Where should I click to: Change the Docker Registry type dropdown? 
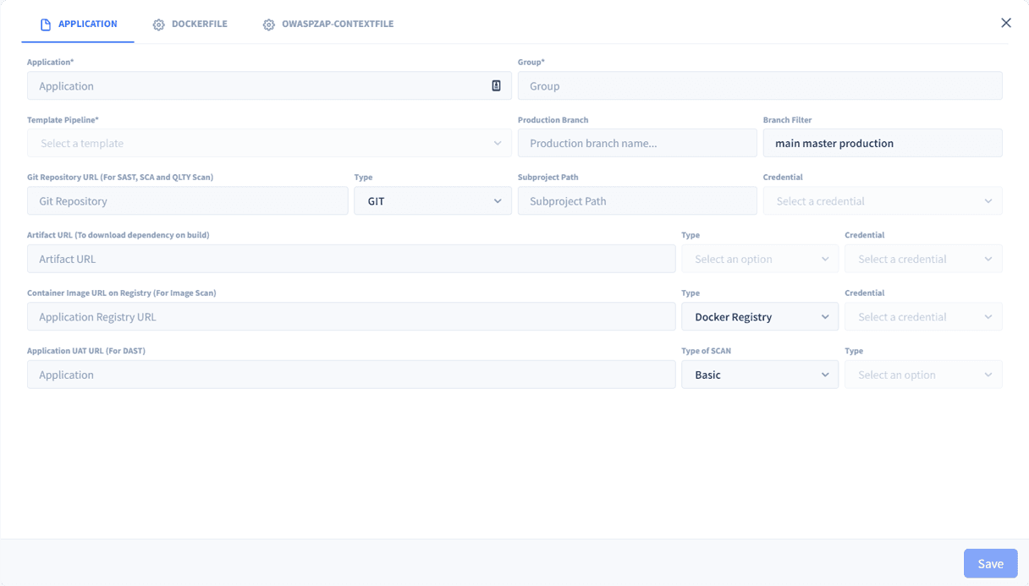[x=759, y=317]
